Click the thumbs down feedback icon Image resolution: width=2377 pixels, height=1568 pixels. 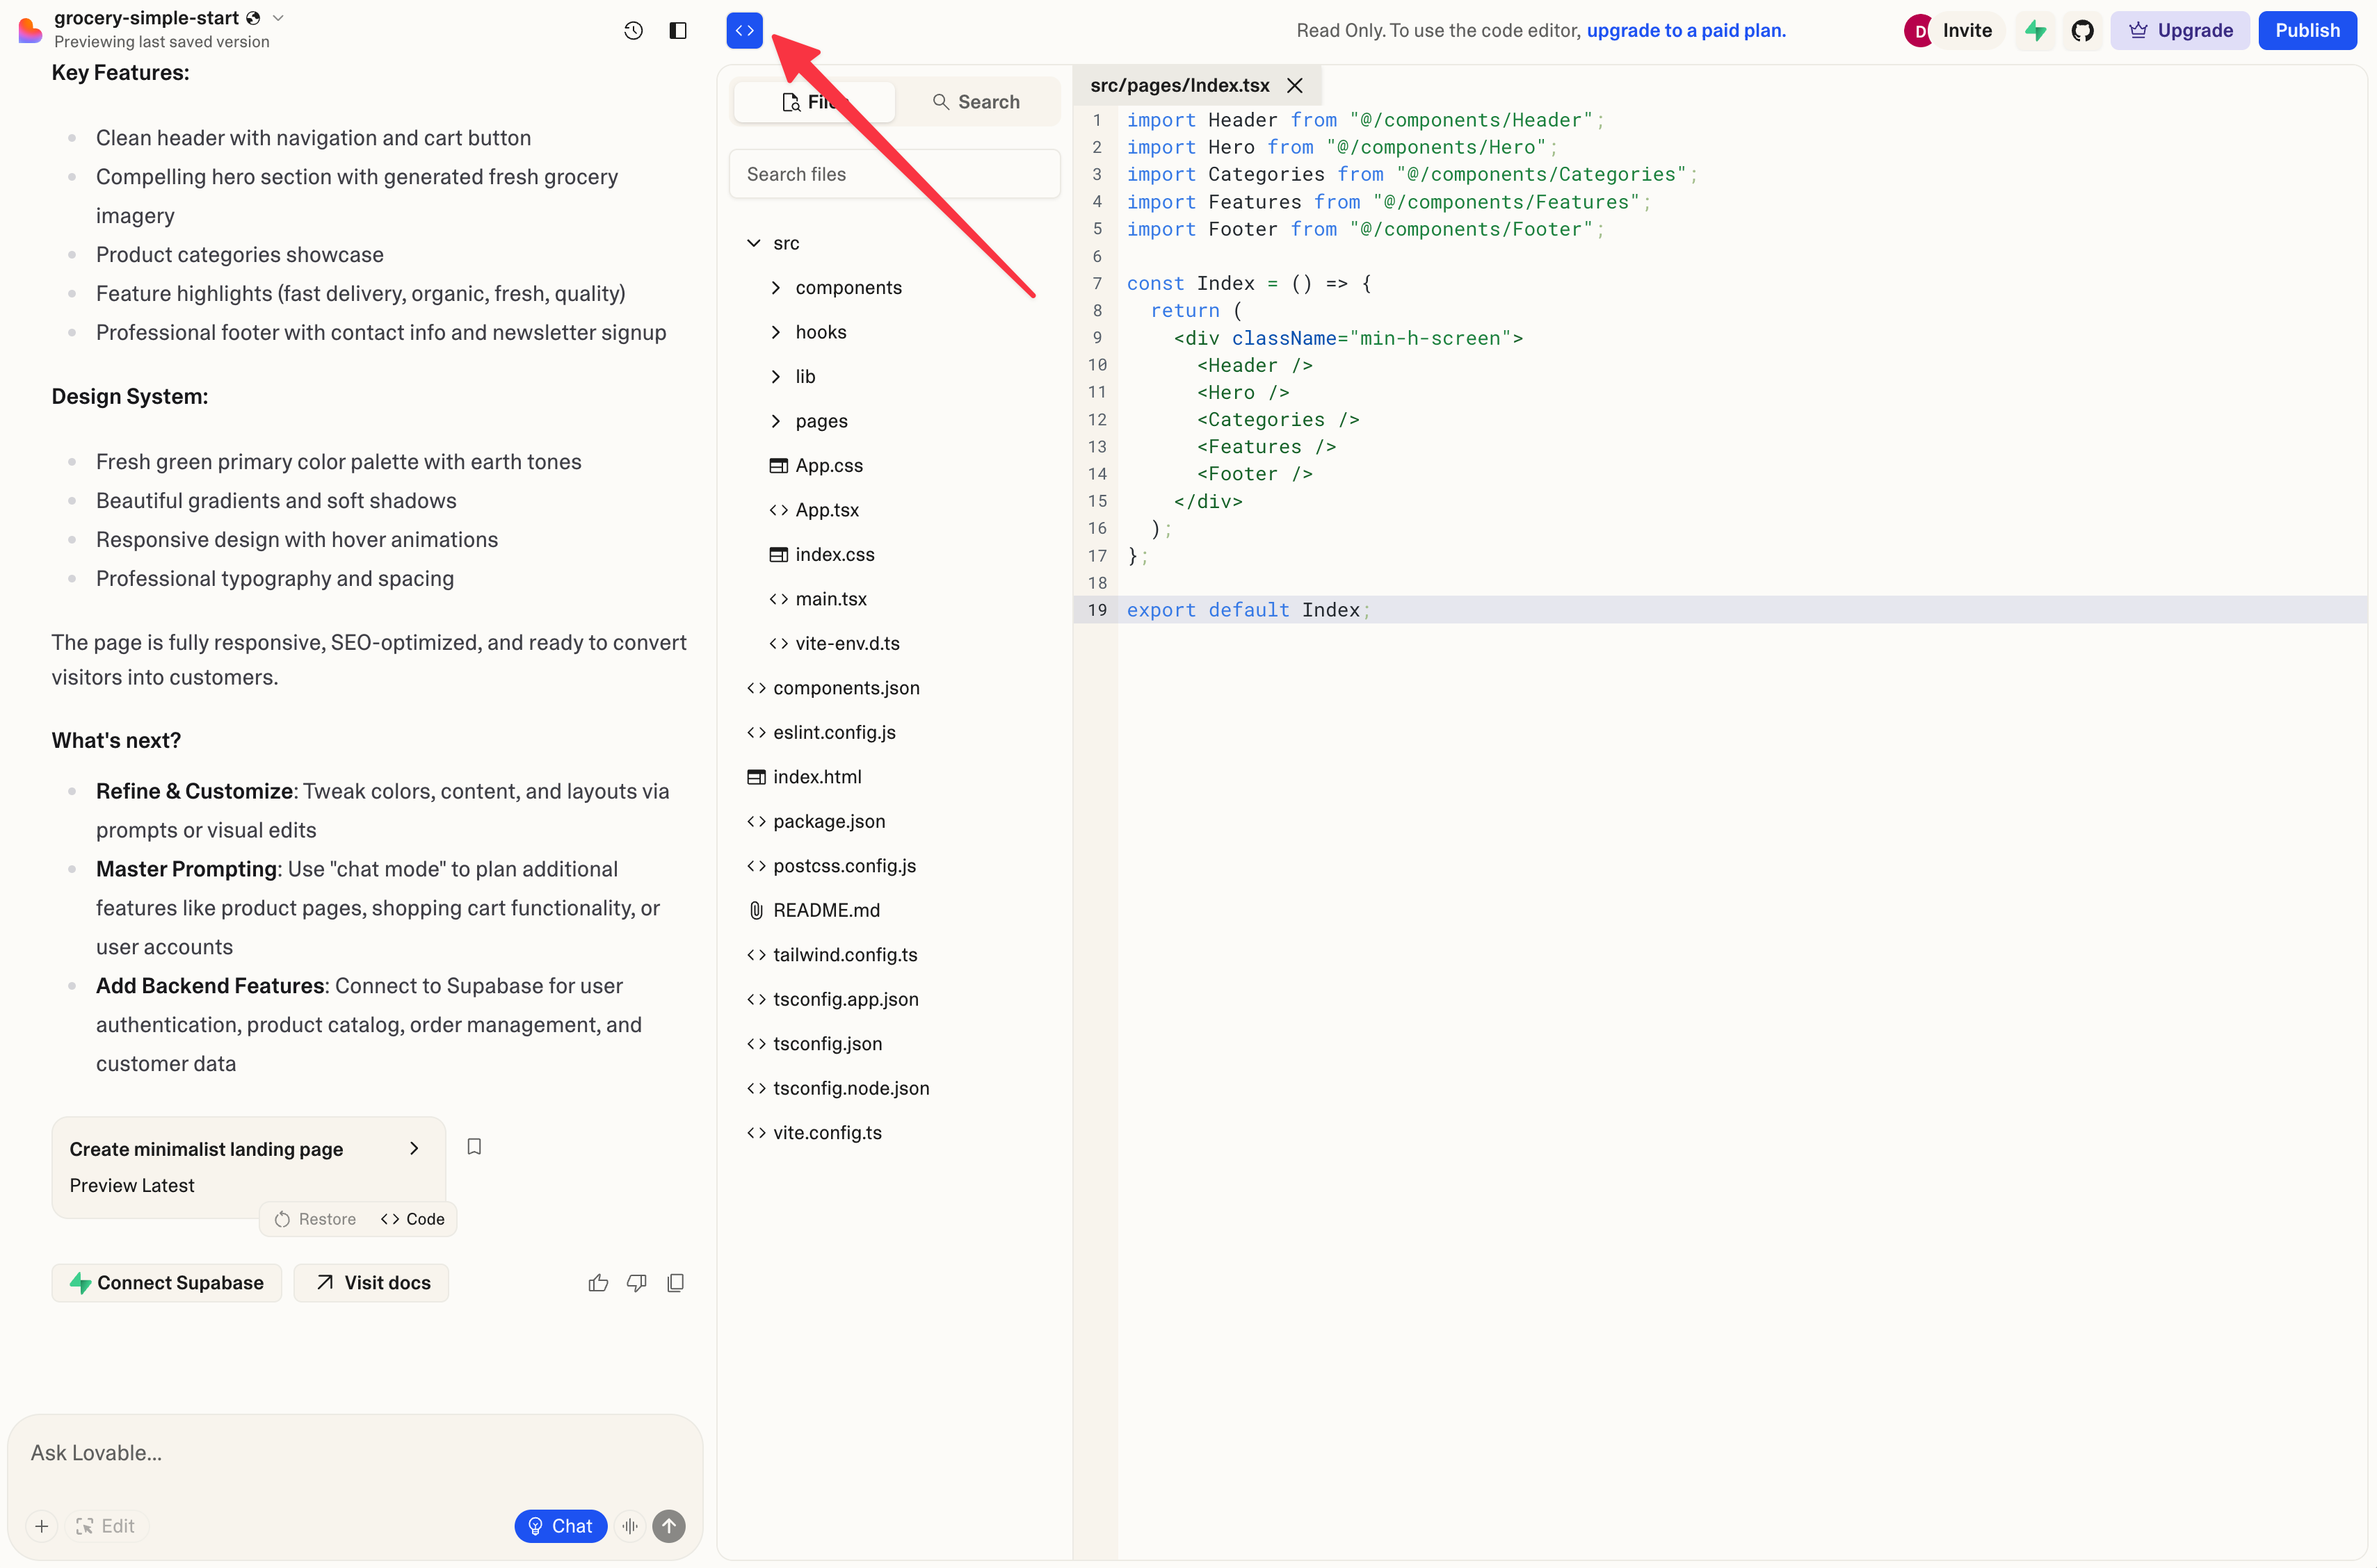[636, 1283]
